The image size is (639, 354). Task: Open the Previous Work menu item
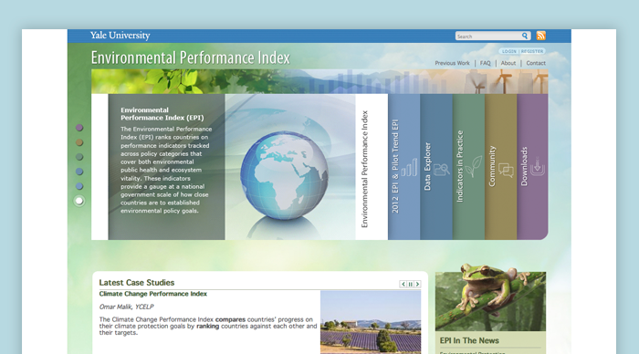click(452, 63)
